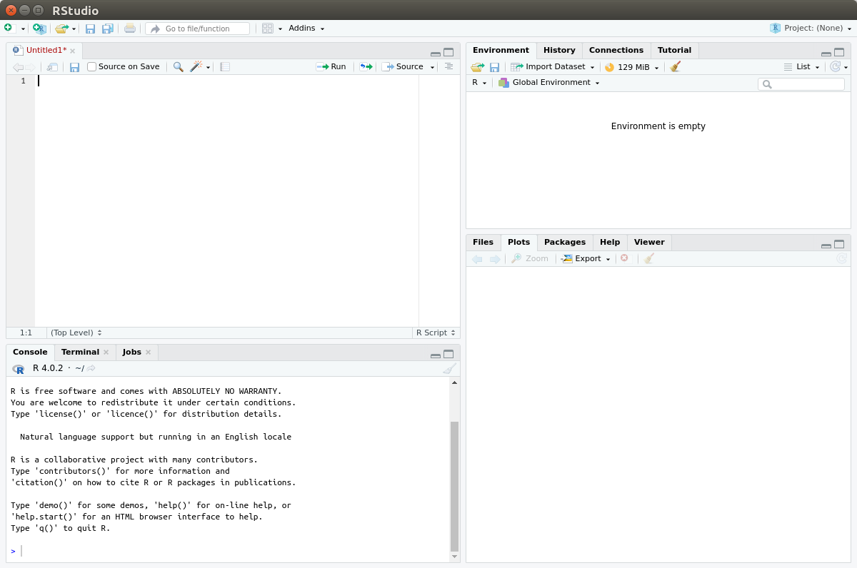This screenshot has width=857, height=568.
Task: Open the R language selector dropdown
Action: coord(479,83)
